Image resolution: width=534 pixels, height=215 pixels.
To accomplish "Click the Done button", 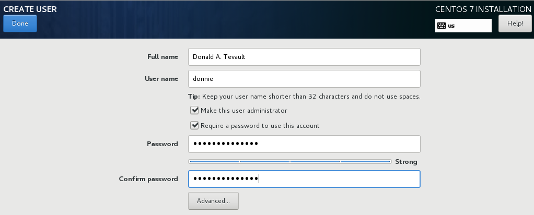I will point(20,23).
